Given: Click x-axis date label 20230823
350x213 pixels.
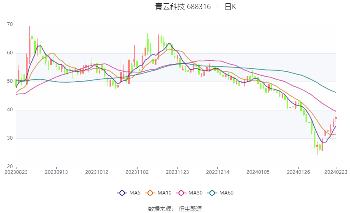Looking at the screenshot, I should tap(16, 172).
